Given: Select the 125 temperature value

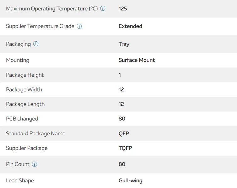Looking at the screenshot, I should pos(123,9).
